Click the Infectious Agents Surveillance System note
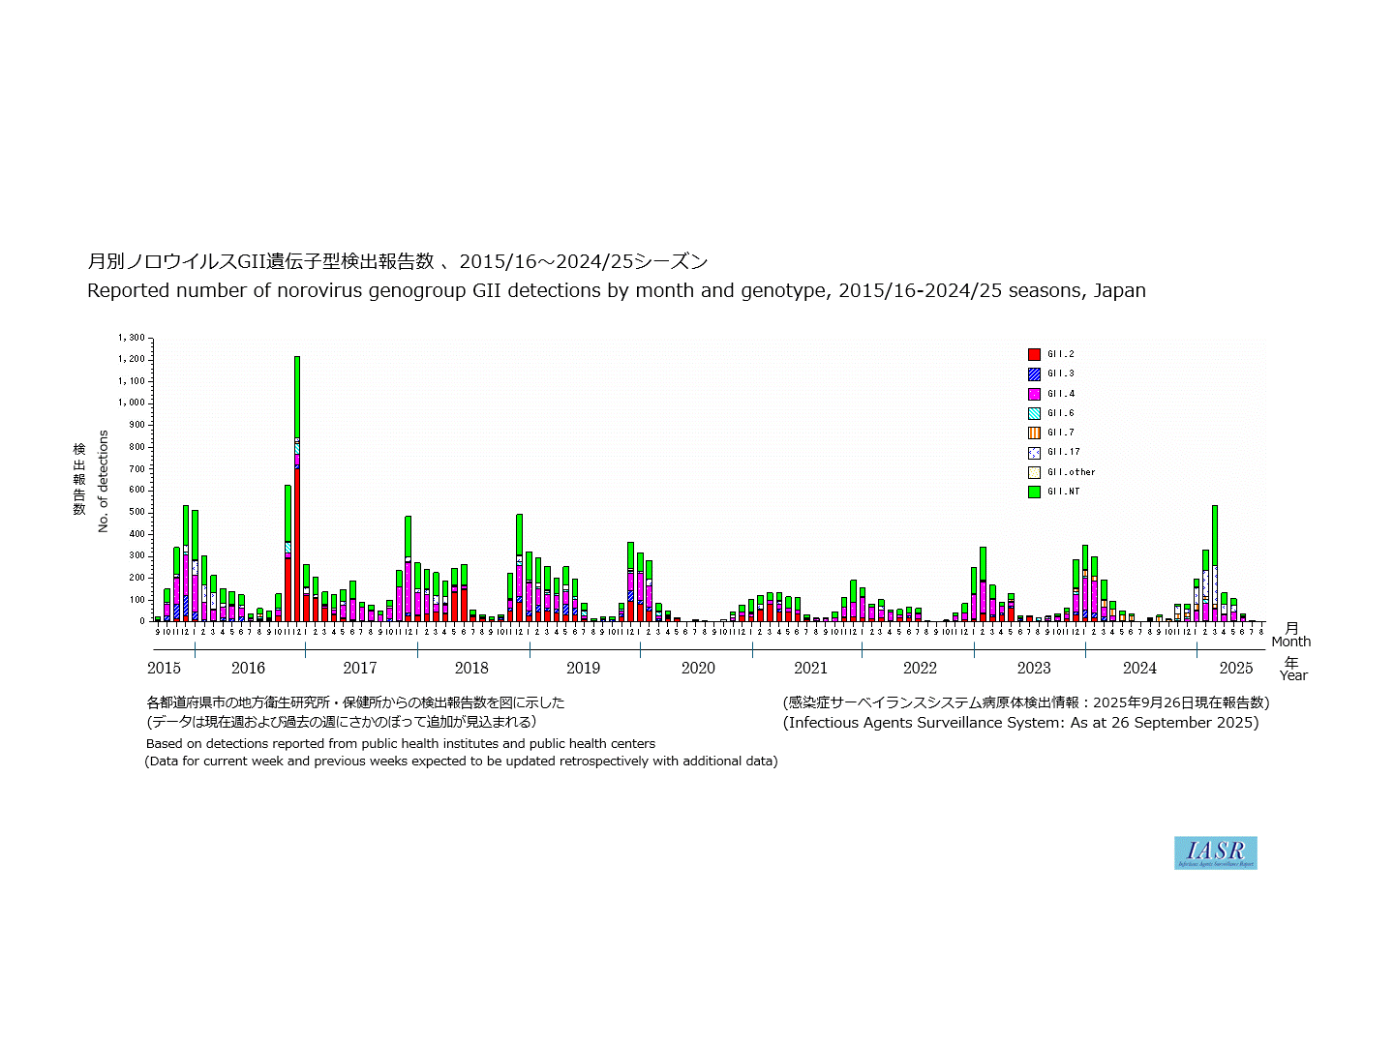1394x1045 pixels. (1020, 723)
